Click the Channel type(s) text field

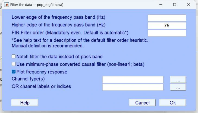click(133, 79)
